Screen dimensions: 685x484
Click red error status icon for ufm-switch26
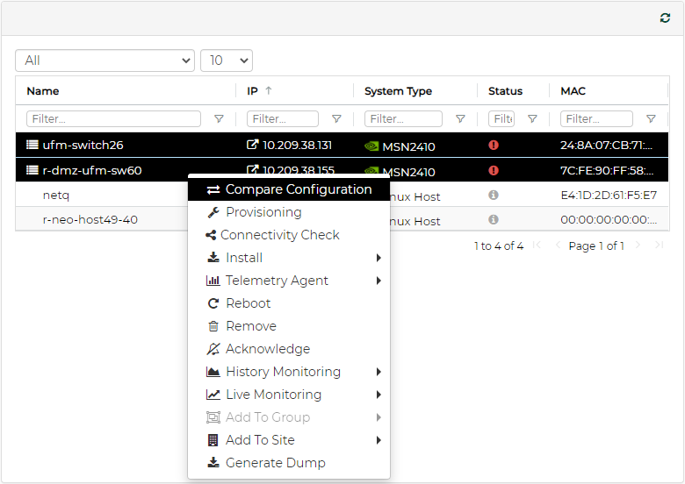pos(494,145)
